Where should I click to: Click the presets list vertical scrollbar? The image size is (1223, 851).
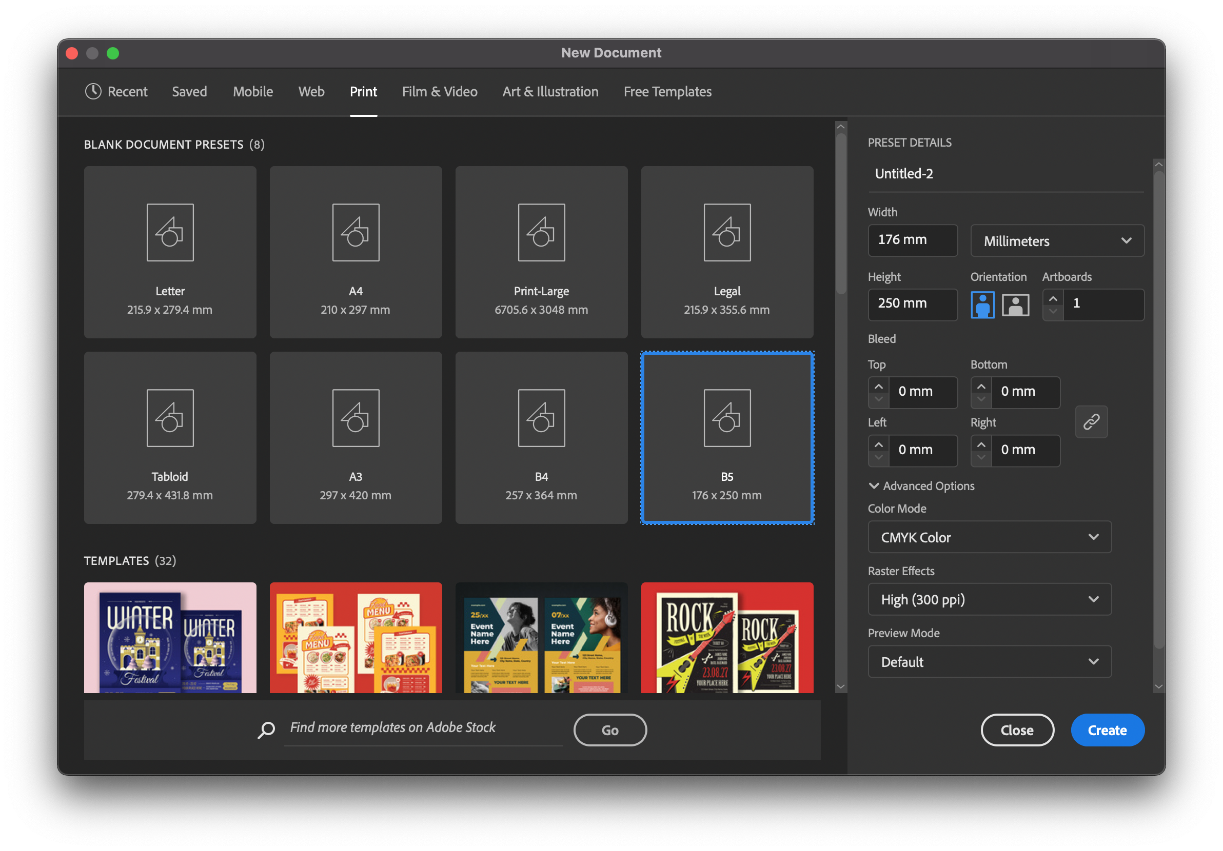pos(840,213)
